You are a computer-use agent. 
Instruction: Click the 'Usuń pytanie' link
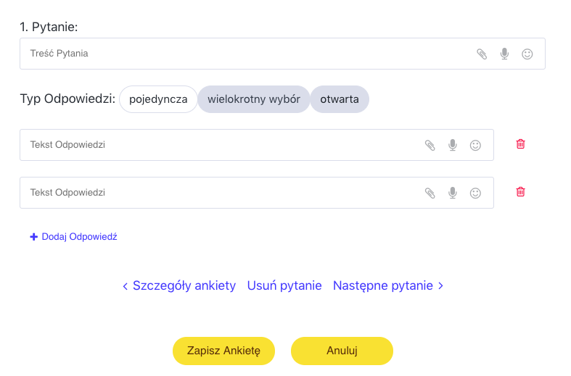[284, 285]
